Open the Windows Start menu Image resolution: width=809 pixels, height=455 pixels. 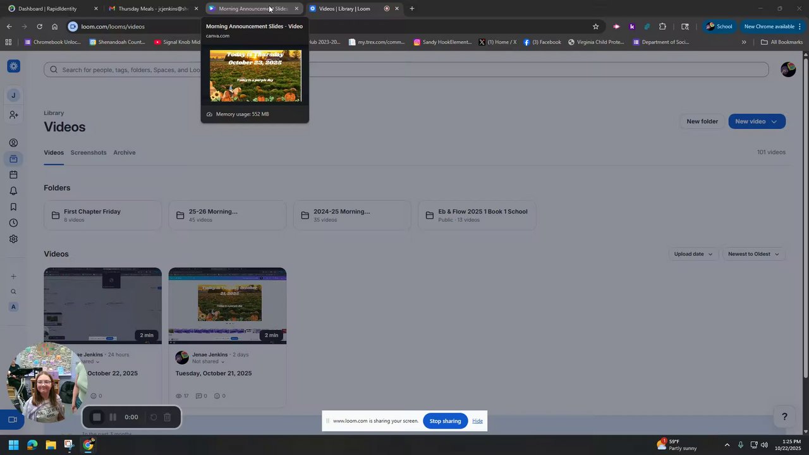click(13, 445)
